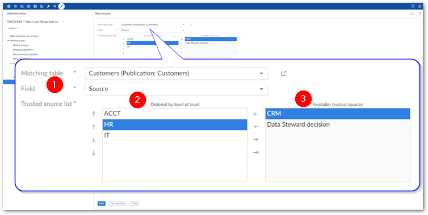The image size is (428, 215).
Task: Open Matching algorithms in the sidebar
Action: 23,50
